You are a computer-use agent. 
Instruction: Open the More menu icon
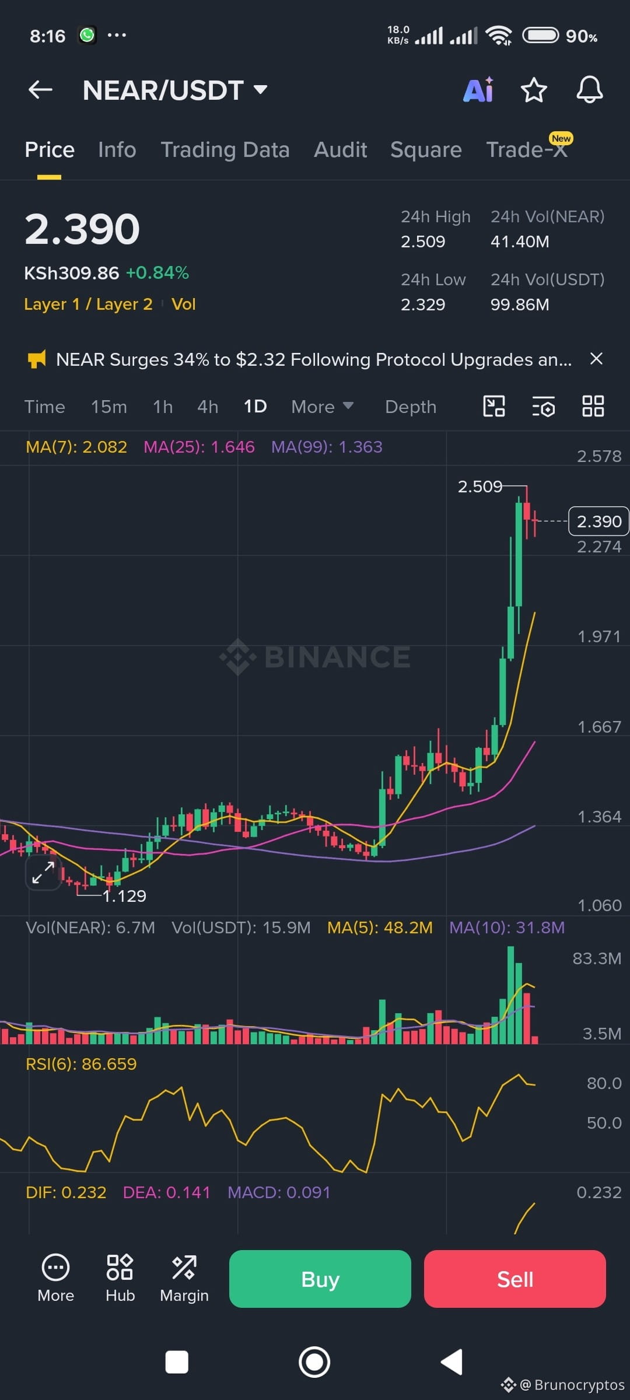[x=55, y=1279]
